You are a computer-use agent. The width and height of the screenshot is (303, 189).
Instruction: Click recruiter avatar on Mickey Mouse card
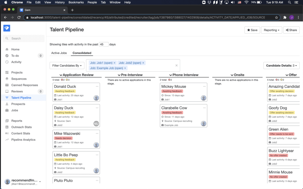tap(204, 98)
